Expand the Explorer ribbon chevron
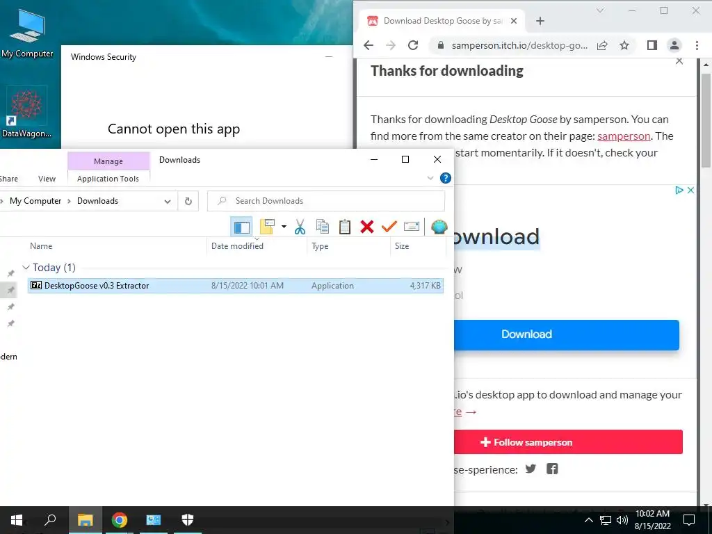Viewport: 712px width, 534px height. pyautogui.click(x=430, y=178)
